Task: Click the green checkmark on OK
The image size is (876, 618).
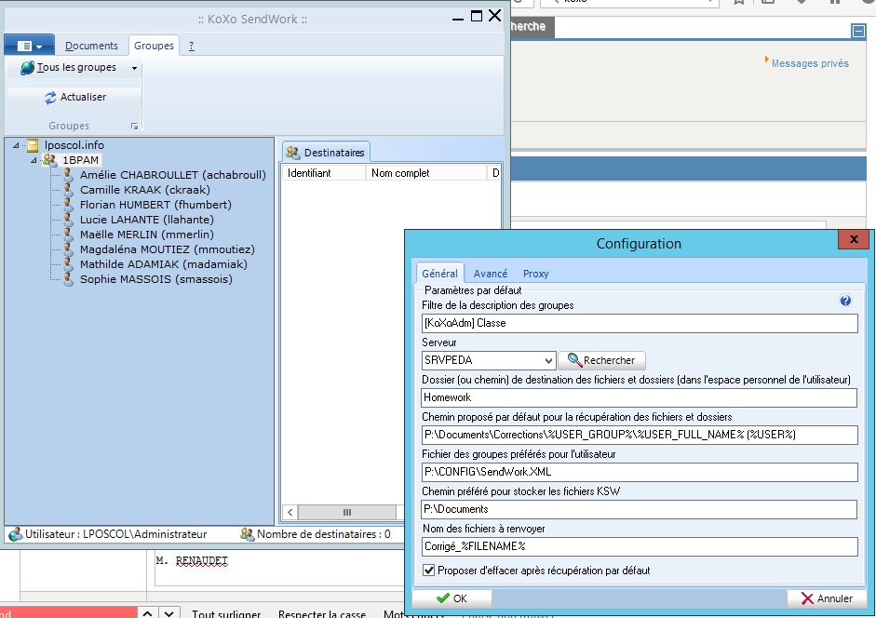Action: tap(443, 598)
